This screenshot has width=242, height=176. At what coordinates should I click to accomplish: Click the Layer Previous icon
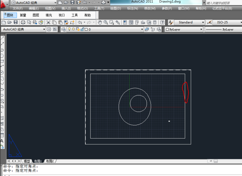[153, 29]
